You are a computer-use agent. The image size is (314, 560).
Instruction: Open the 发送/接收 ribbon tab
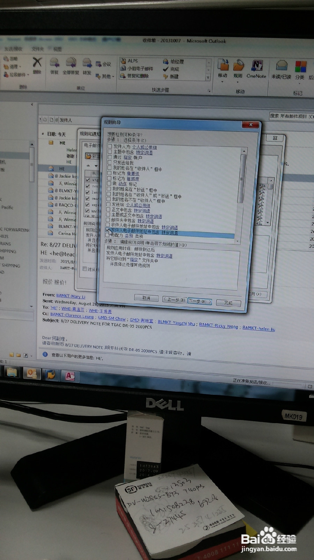[x=14, y=49]
